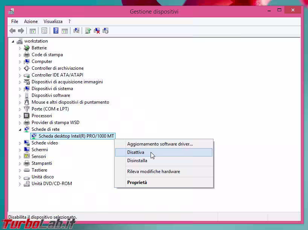Screen dimensions: 308x230
Task: Open the Azione menu
Action: 31,21
